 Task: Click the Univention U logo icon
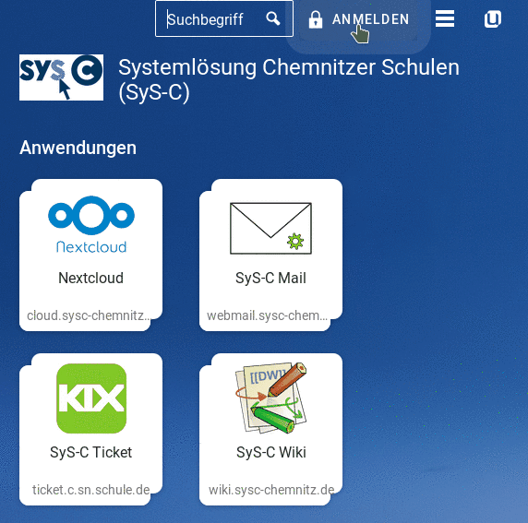(x=493, y=18)
